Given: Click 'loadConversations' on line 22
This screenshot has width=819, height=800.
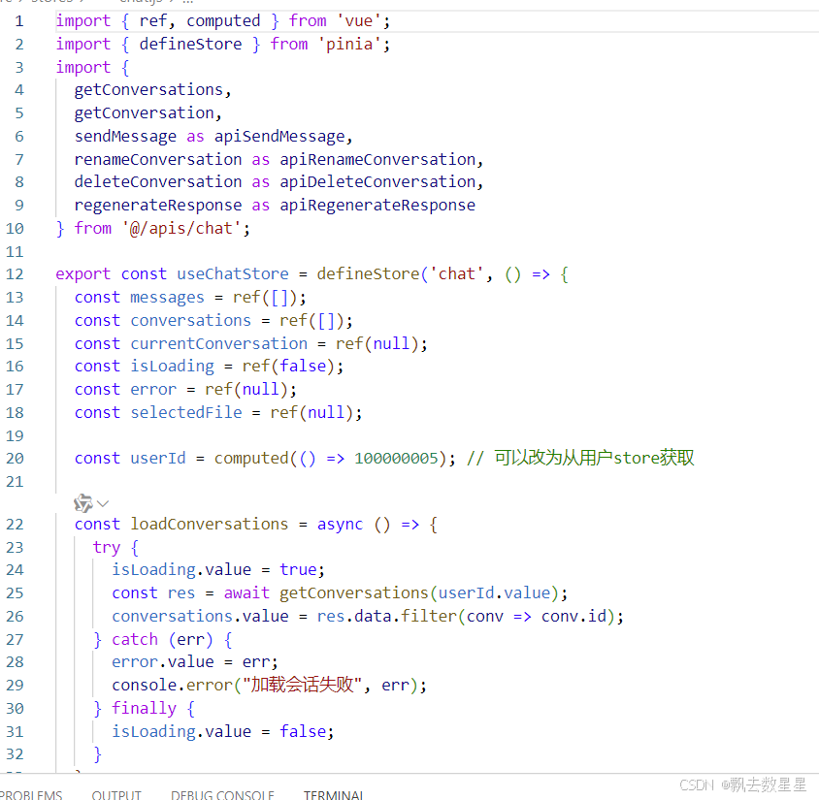Looking at the screenshot, I should click(x=210, y=524).
